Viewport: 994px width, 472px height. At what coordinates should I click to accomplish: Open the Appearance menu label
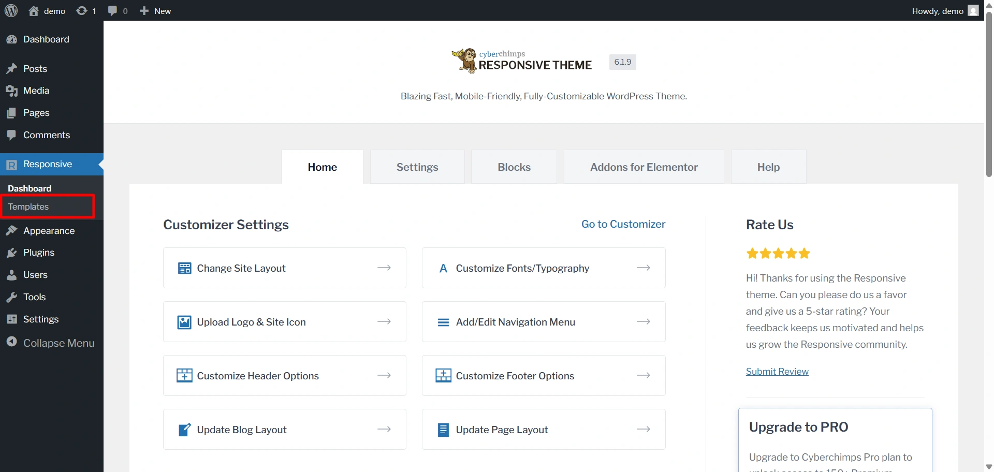tap(49, 231)
